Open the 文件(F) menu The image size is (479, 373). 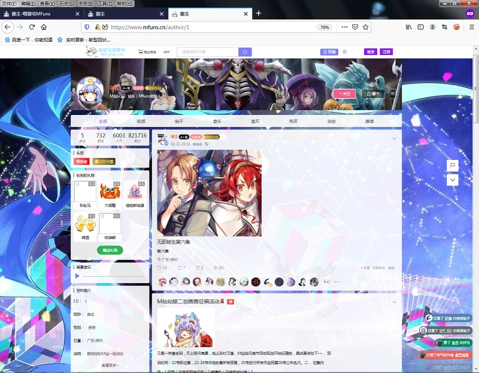(9, 4)
